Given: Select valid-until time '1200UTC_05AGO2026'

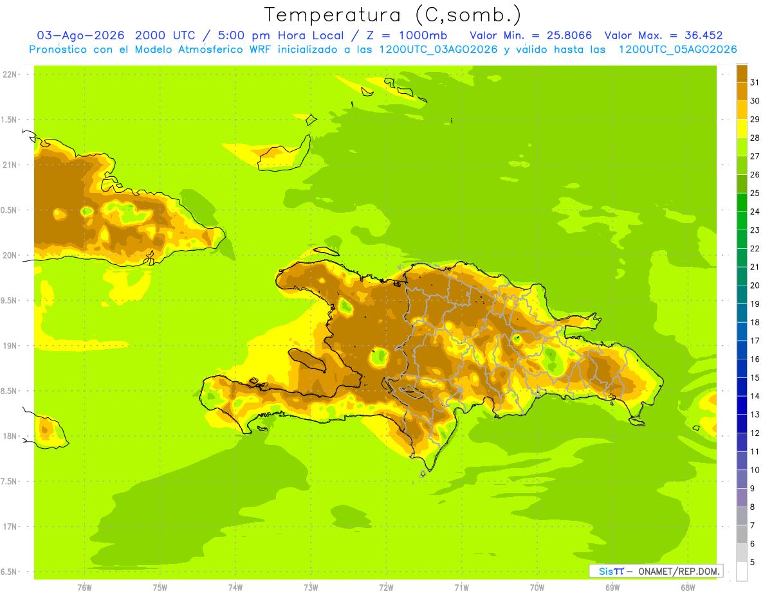Looking at the screenshot, I should point(677,50).
